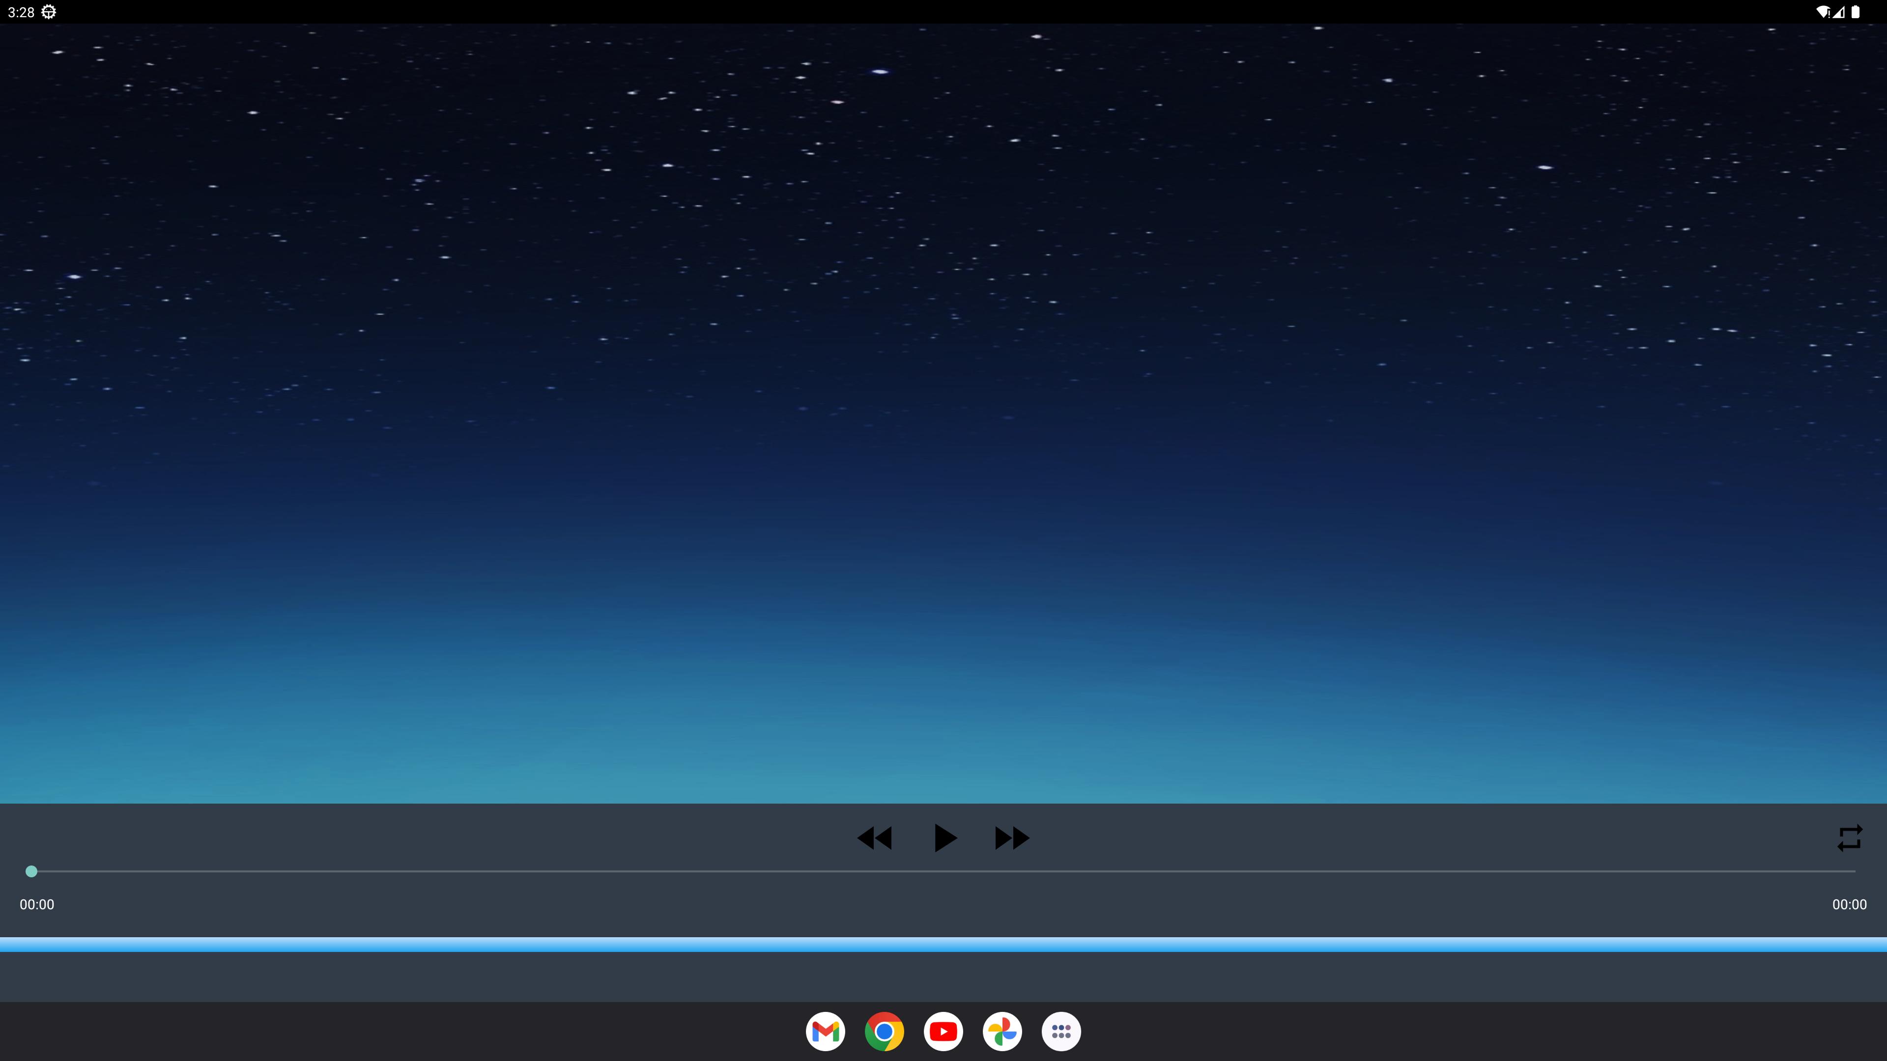Launch Chrome from the dock
This screenshot has width=1887, height=1061.
point(884,1031)
